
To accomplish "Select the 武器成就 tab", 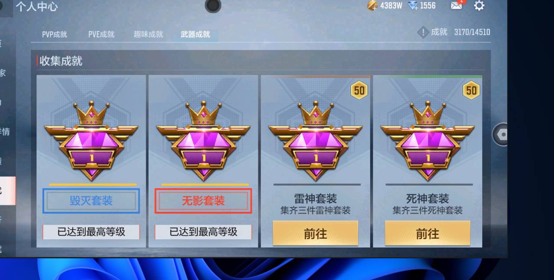I will pyautogui.click(x=196, y=34).
